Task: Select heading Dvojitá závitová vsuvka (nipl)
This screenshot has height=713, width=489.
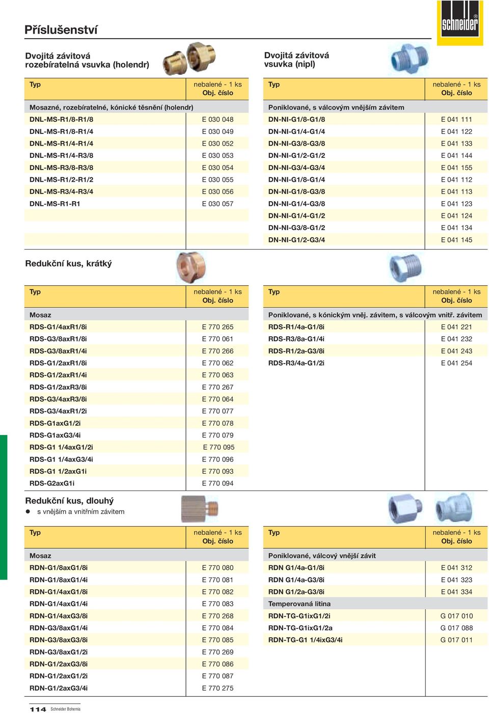Action: pyautogui.click(x=296, y=60)
